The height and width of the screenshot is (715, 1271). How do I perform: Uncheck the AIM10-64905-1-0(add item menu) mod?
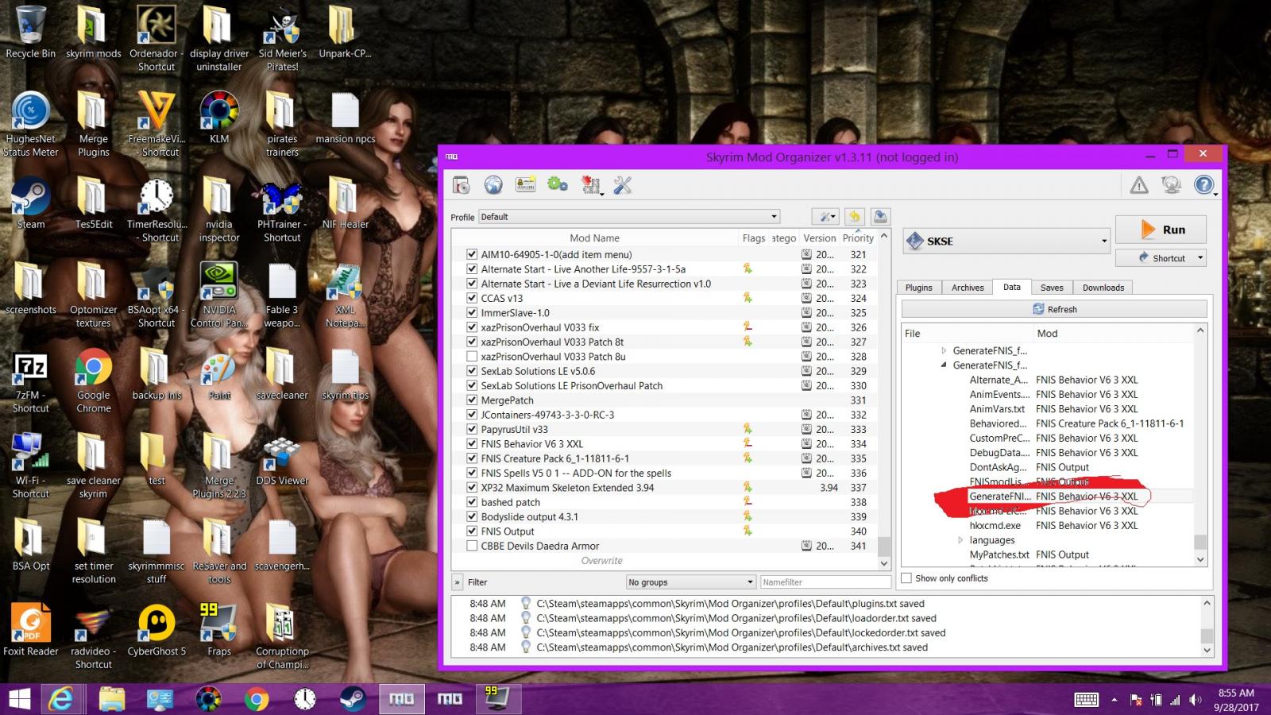tap(472, 254)
